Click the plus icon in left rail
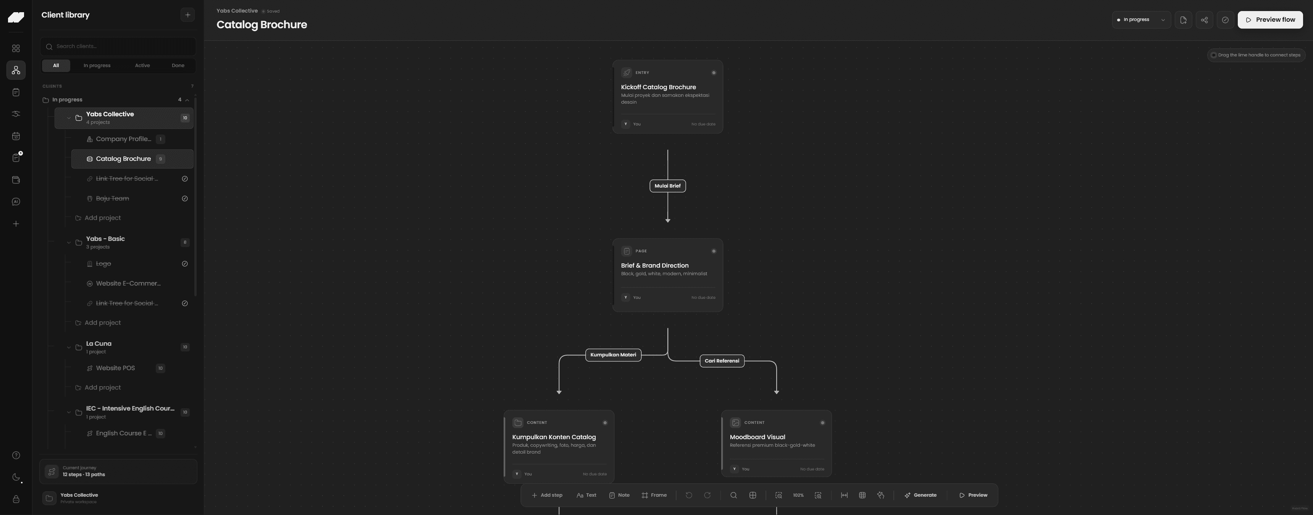The image size is (1313, 515). pyautogui.click(x=16, y=223)
